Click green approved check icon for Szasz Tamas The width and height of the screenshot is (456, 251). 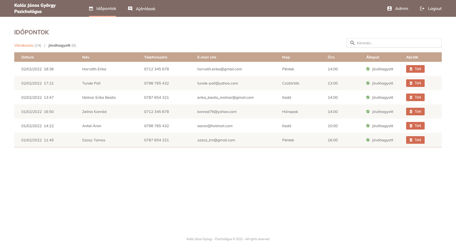click(368, 140)
